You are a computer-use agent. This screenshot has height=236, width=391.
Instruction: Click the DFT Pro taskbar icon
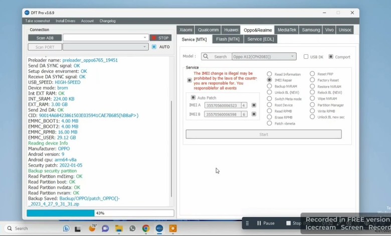[x=159, y=228]
